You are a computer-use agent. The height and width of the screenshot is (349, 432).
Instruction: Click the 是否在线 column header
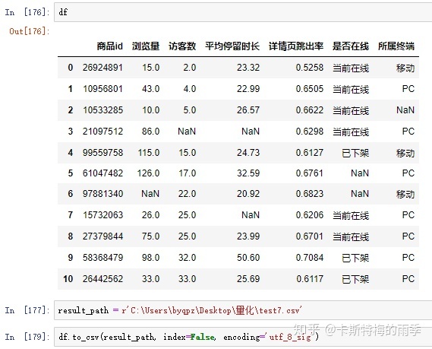click(x=351, y=46)
